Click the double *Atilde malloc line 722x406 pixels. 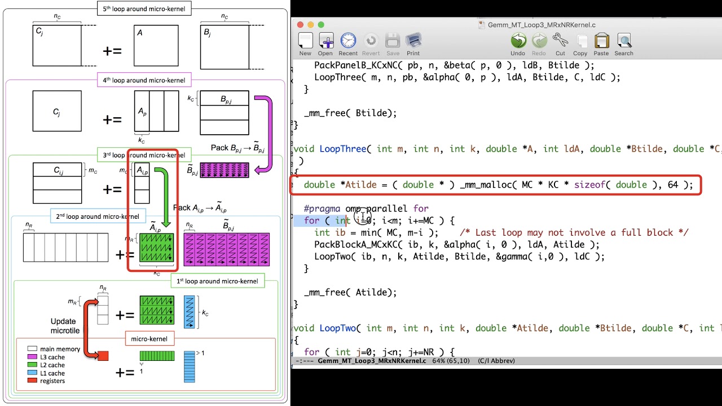tap(498, 185)
